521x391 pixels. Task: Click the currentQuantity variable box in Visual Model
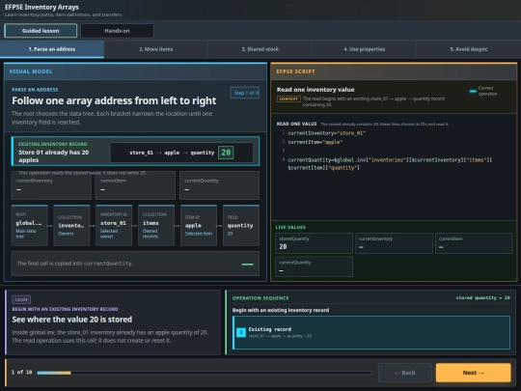219,185
